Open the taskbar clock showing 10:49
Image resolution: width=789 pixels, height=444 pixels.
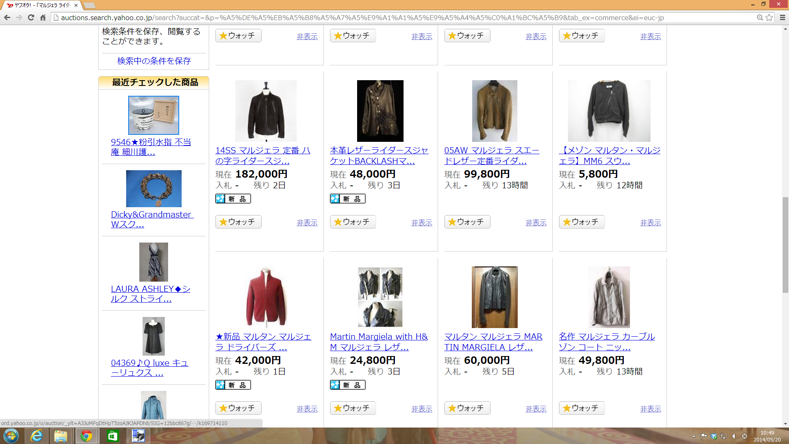click(767, 436)
